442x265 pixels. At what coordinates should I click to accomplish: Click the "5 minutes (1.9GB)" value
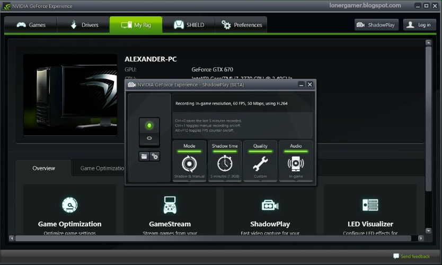(x=225, y=176)
